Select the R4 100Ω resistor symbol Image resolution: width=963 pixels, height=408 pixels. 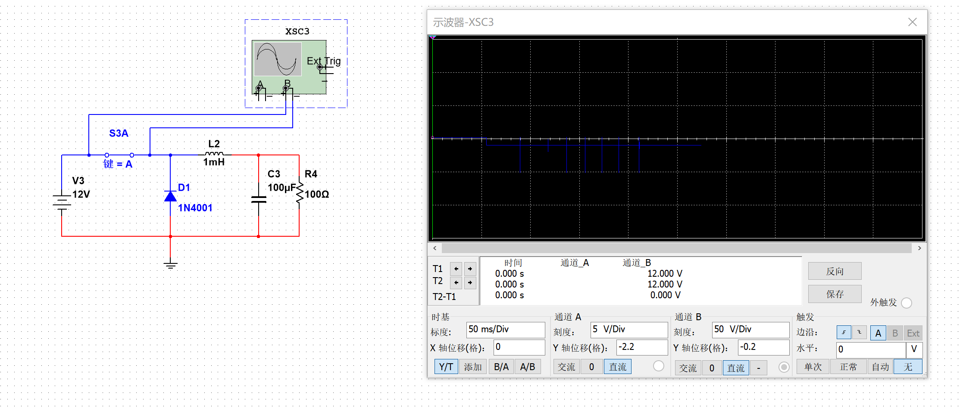click(x=299, y=192)
